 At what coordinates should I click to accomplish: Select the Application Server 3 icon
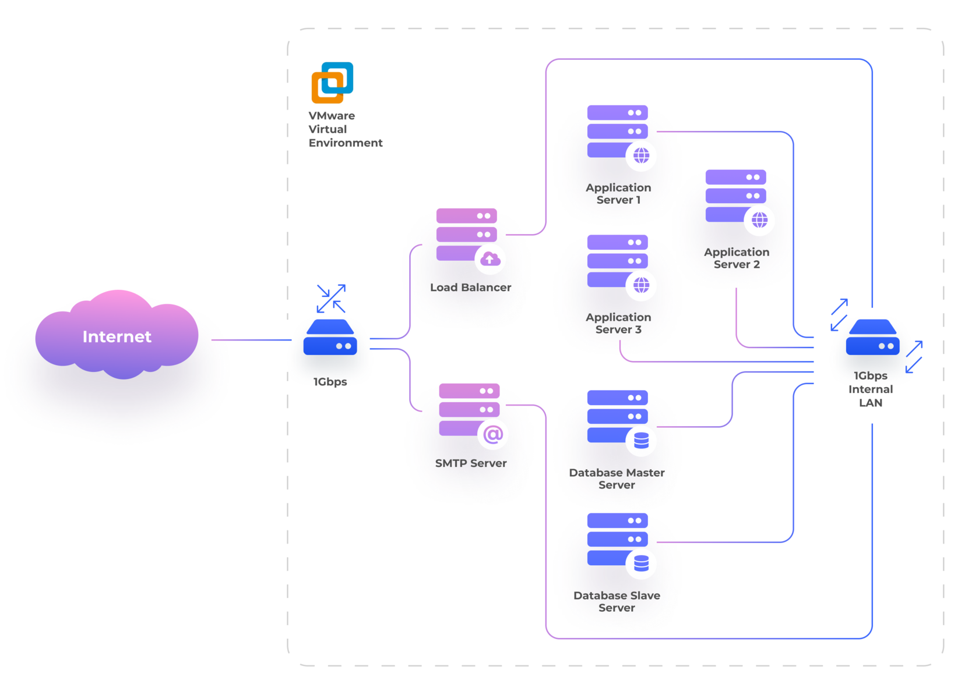coord(621,267)
